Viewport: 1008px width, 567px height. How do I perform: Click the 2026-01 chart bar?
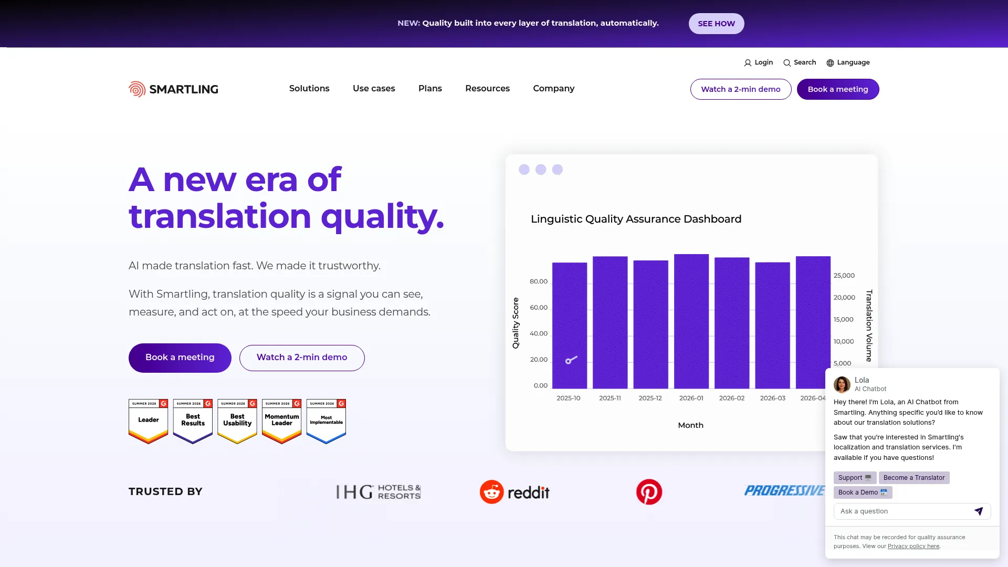pyautogui.click(x=691, y=321)
